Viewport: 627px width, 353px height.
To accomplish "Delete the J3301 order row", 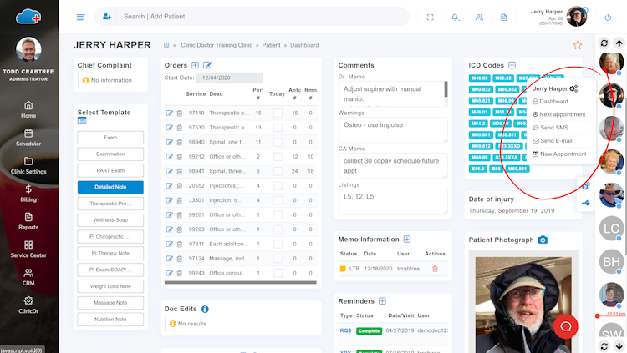I will tap(180, 200).
